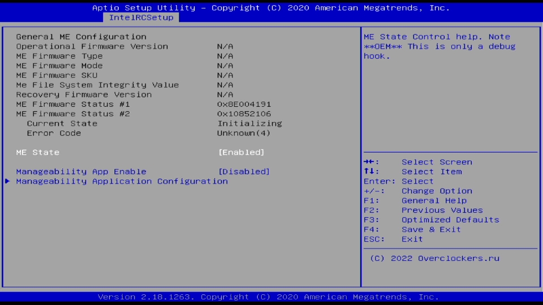Screen dimensions: 543x305
Task: Click N/A value beside ME Firmware Type
Action: 225,56
